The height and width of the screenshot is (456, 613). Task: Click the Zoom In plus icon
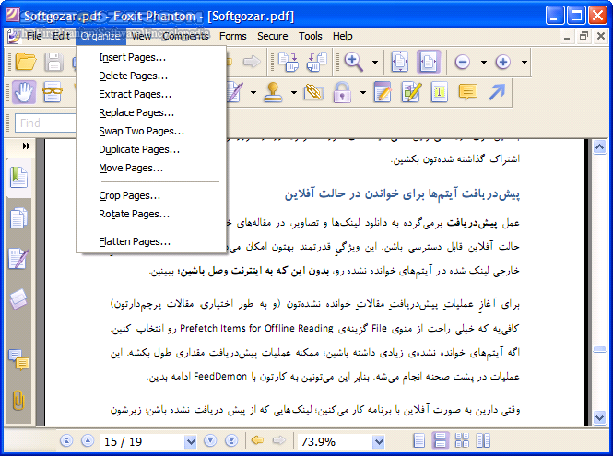point(503,62)
